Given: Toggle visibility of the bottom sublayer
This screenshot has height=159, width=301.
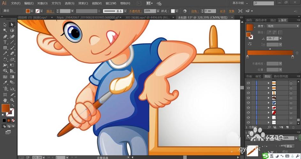Looking at the screenshot, I should pos(248,122).
